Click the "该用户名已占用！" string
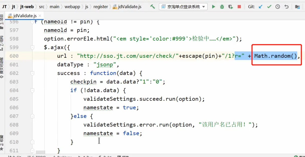Viewport: 305px width, 157px height. coord(225,125)
